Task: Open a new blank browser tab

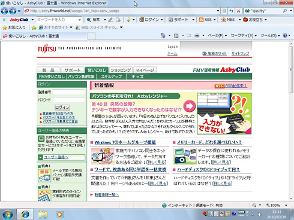Action: coord(92,36)
